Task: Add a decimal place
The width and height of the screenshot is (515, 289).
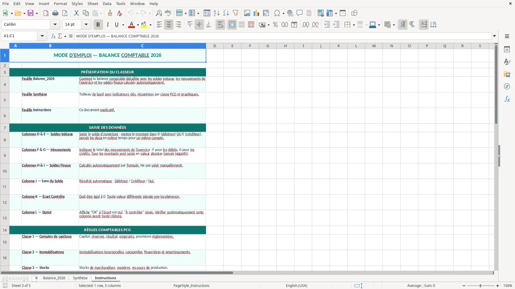Action: pyautogui.click(x=306, y=25)
